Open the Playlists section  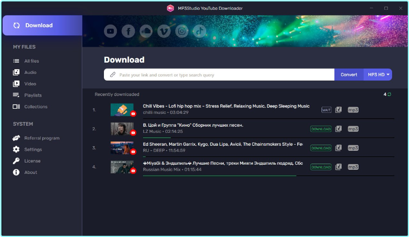[x=33, y=95]
